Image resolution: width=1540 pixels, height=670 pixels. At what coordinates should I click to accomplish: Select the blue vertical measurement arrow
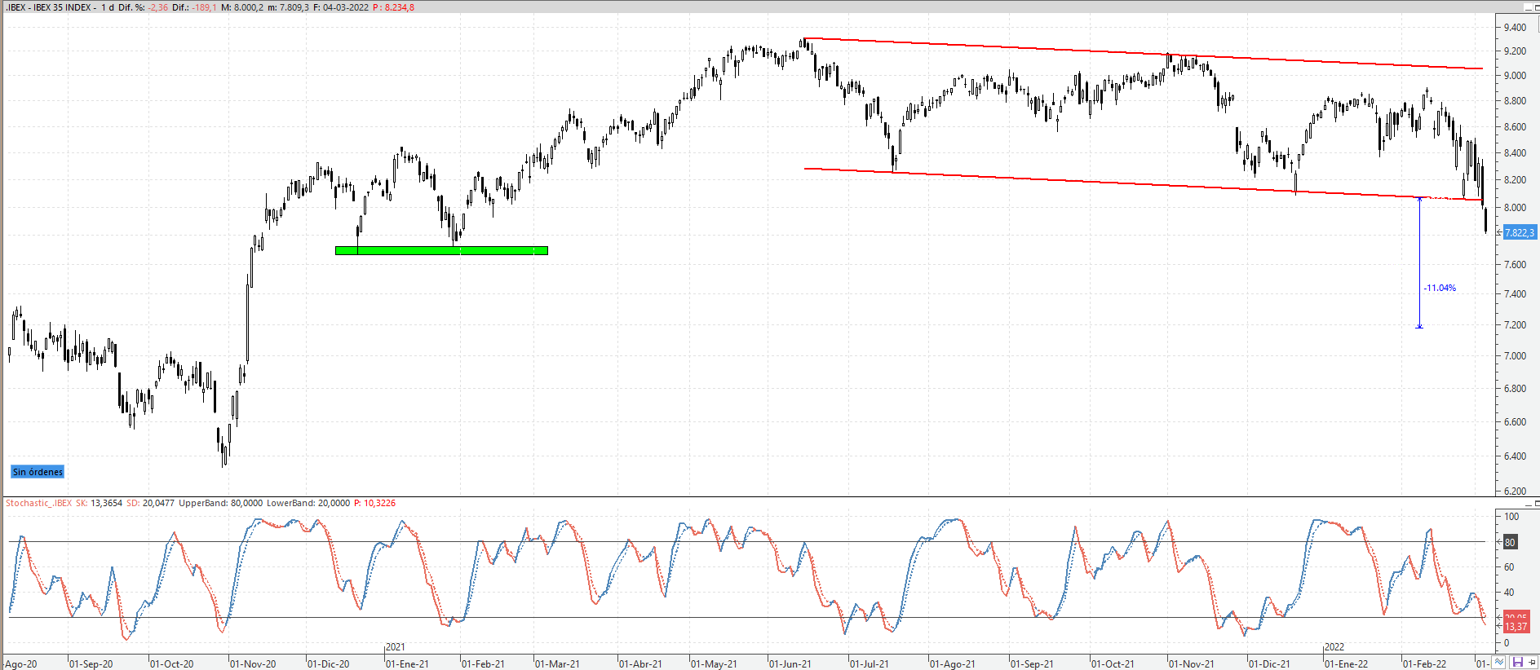click(x=1419, y=262)
